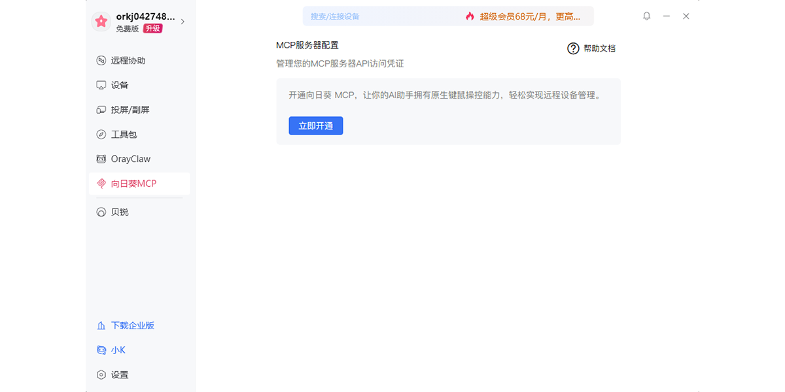Click the red 升级 upgrade badge
This screenshot has height=392, width=785.
(152, 28)
